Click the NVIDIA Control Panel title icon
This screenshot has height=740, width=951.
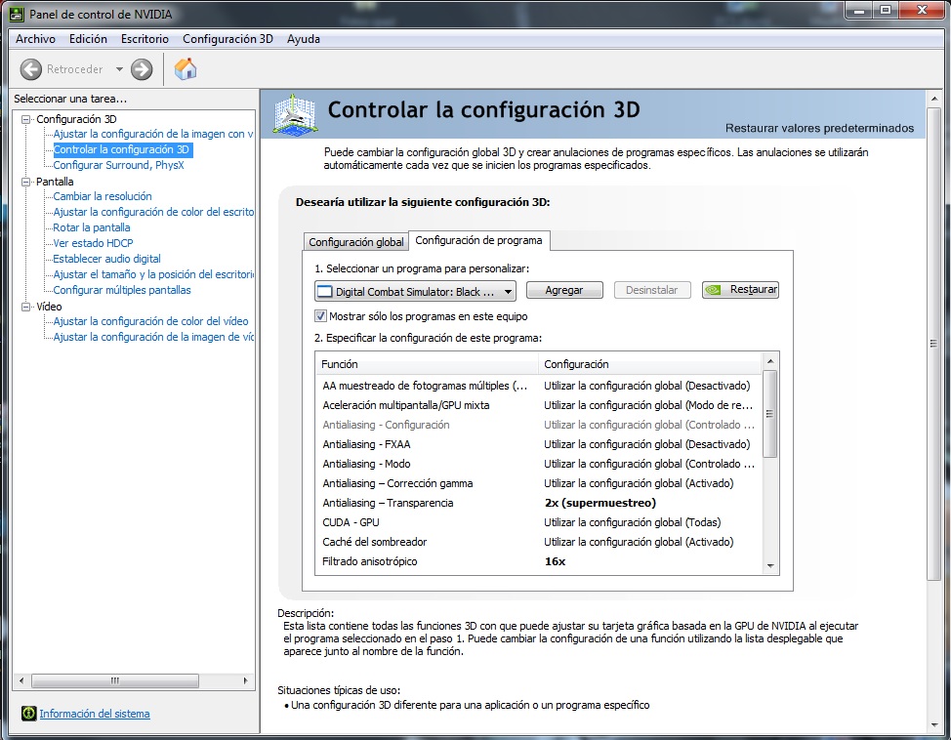(17, 14)
